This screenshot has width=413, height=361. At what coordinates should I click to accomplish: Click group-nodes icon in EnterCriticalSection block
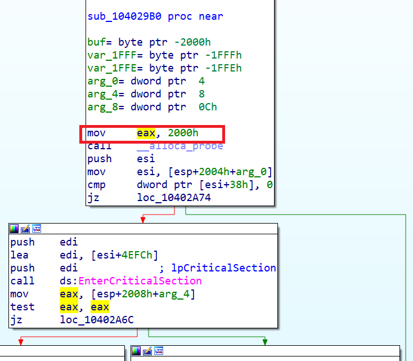point(37,229)
